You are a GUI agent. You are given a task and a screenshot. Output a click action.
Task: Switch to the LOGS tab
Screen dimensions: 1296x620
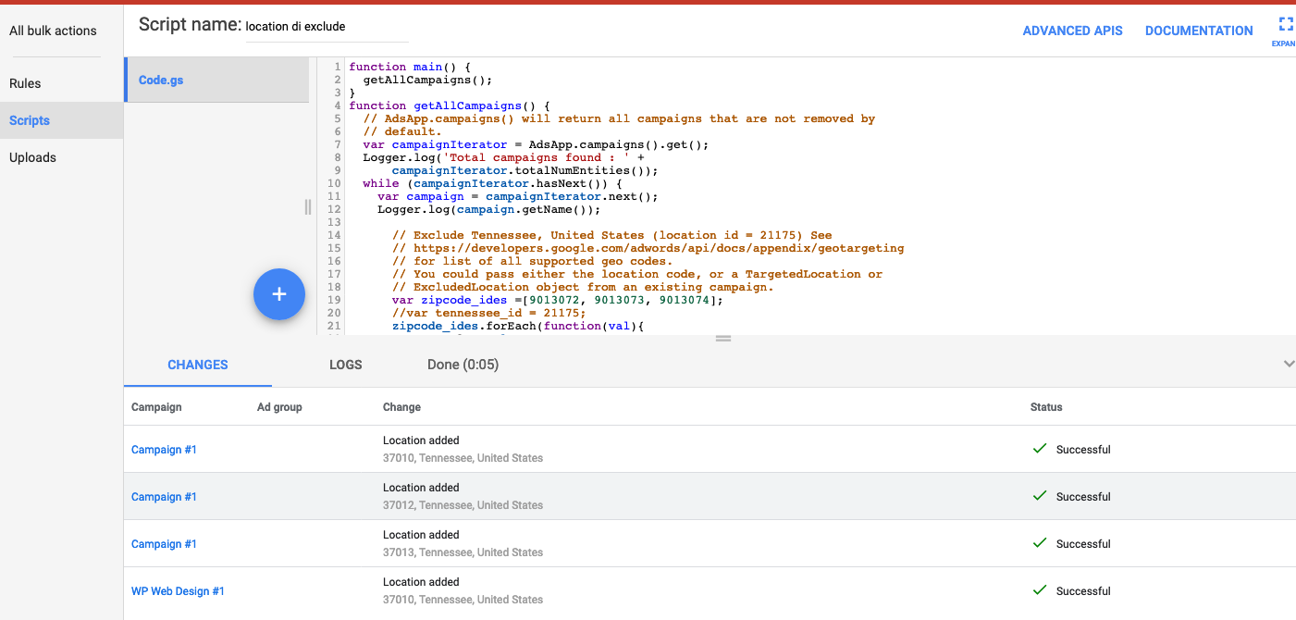coord(345,365)
